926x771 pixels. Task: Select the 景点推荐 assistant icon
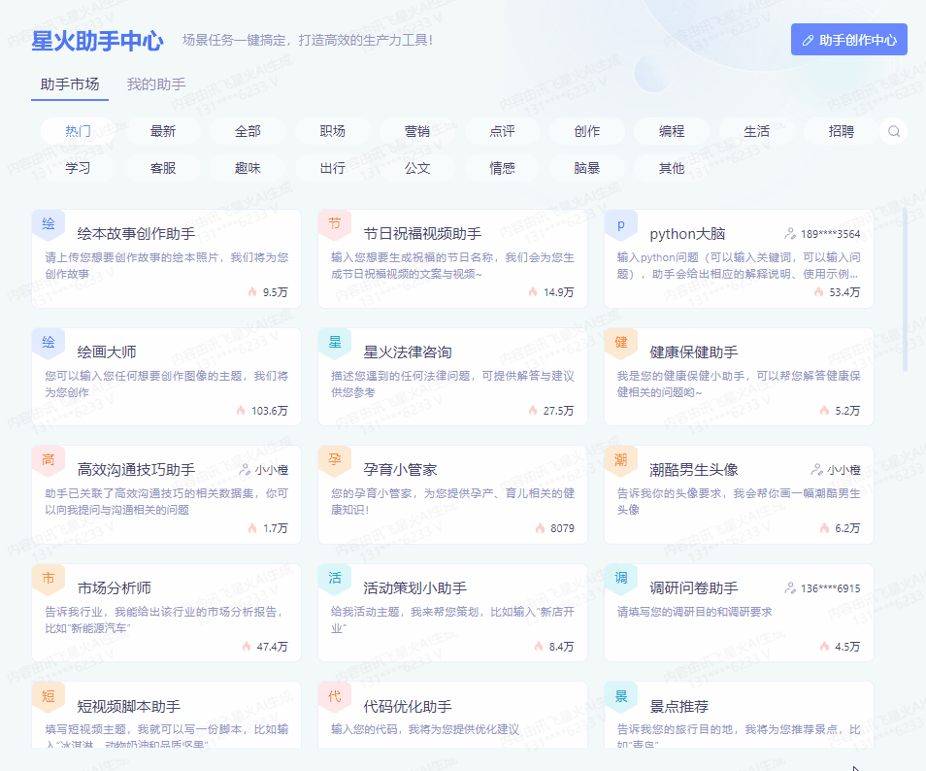coord(621,696)
